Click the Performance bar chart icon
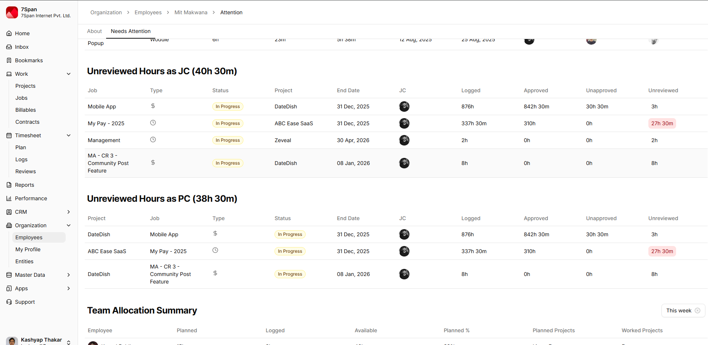708x345 pixels. (9, 198)
